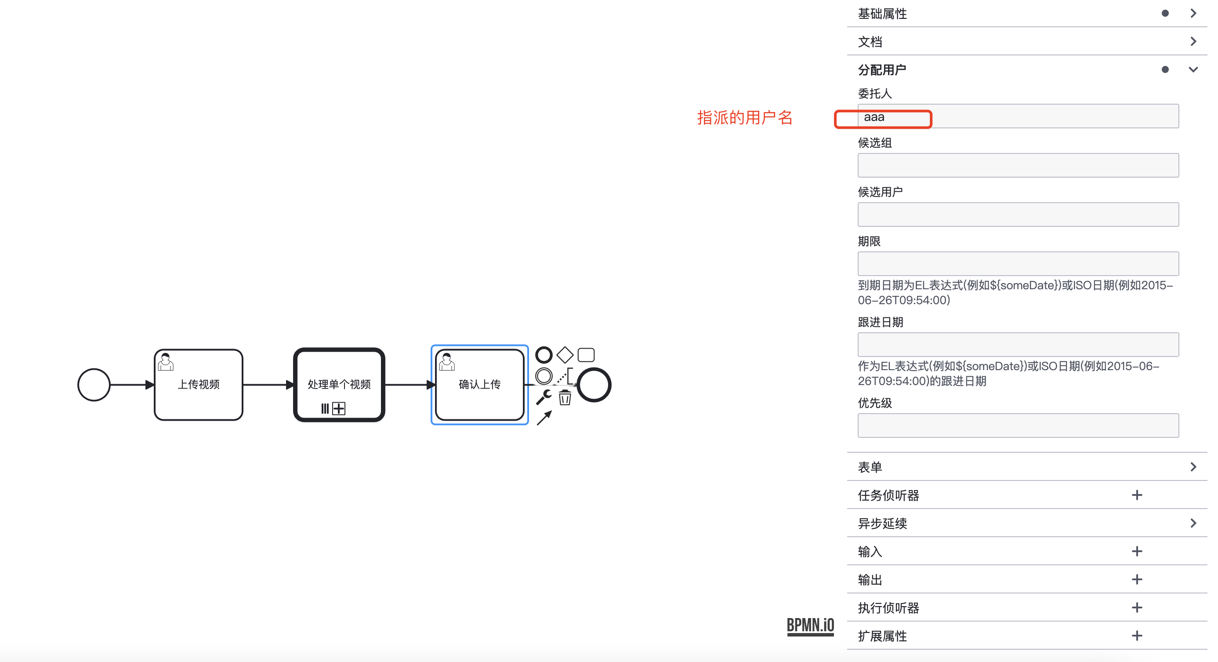Click the 作为EL表达式 follow-up hint text
This screenshot has width=1218, height=662.
tap(1008, 374)
